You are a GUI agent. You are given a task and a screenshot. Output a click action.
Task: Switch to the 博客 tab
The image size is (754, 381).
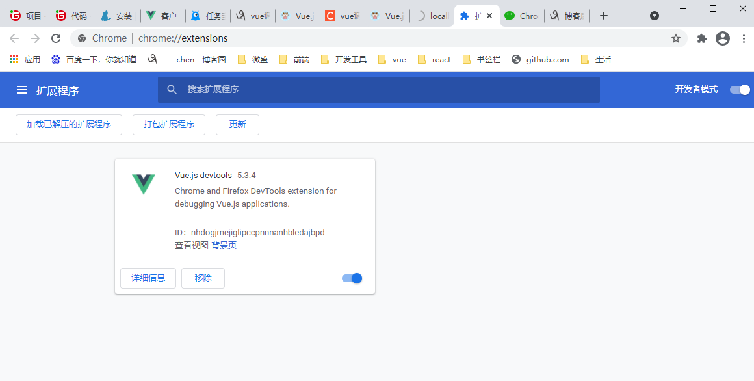coord(566,16)
